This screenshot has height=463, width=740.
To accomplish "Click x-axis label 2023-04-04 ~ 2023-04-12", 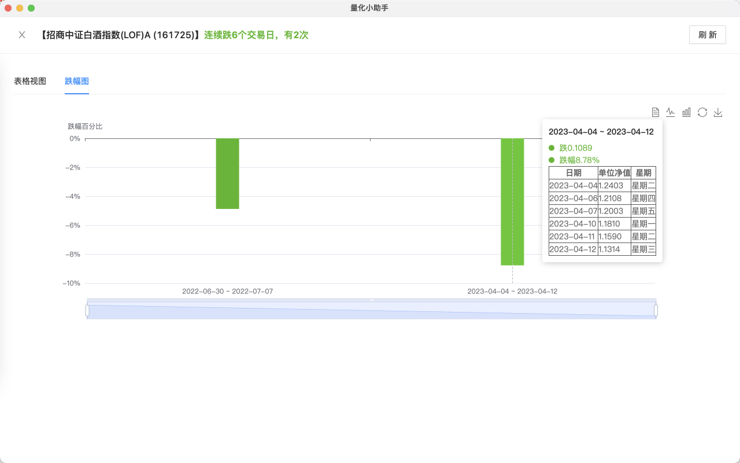I will [512, 291].
